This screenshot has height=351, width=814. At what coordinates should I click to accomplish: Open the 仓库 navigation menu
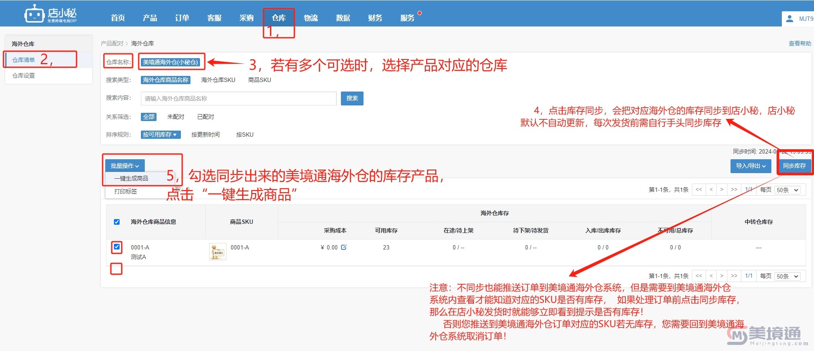tap(279, 18)
